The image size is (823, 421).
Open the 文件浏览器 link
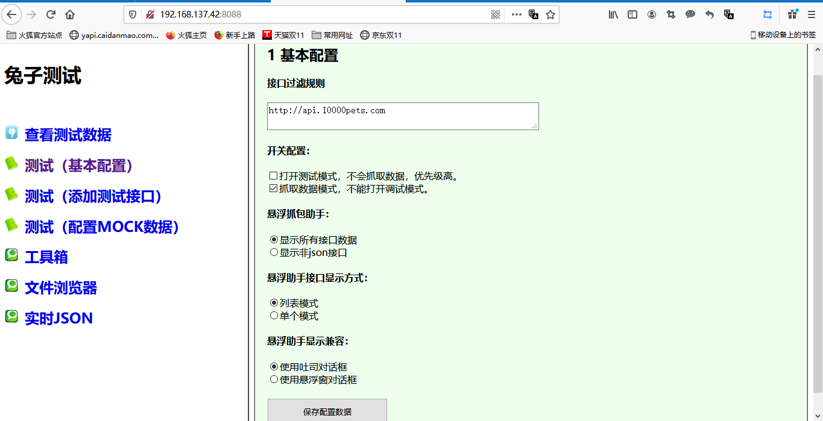click(61, 288)
